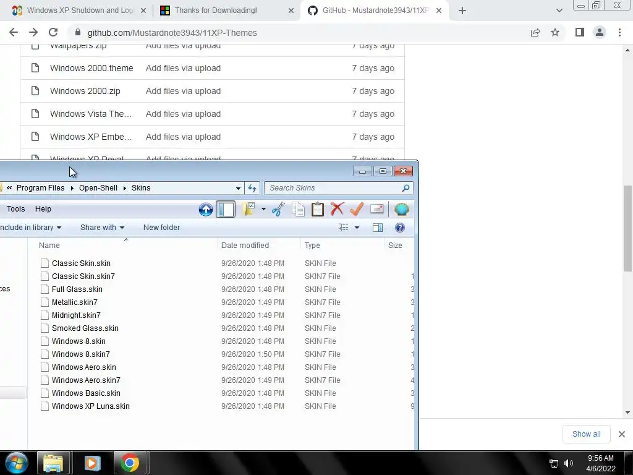Open the Windows XP Embedded file link
Screen dimensions: 633x475
coord(91,137)
